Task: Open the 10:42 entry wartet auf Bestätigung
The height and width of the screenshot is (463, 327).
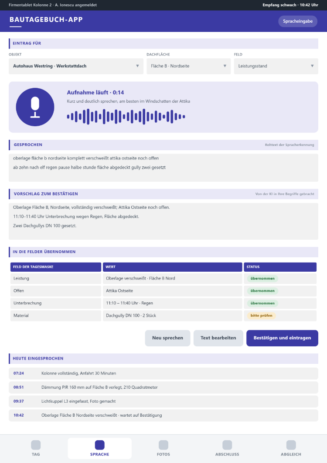Action: pos(163,415)
